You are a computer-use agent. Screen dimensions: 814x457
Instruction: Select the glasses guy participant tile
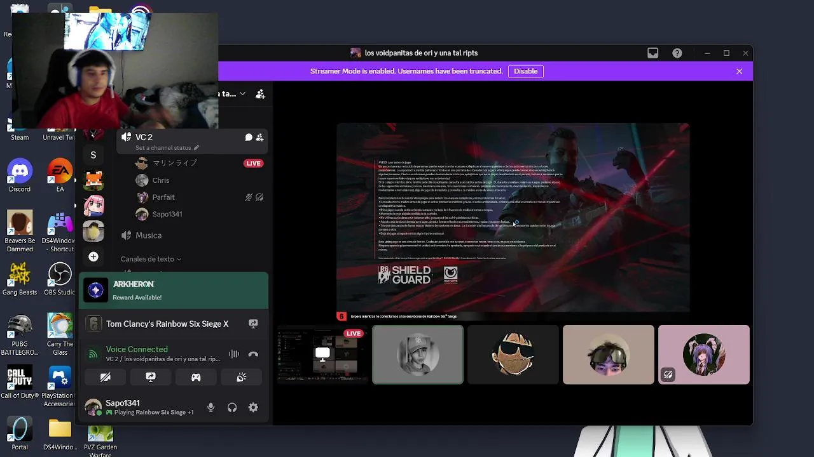pos(609,355)
